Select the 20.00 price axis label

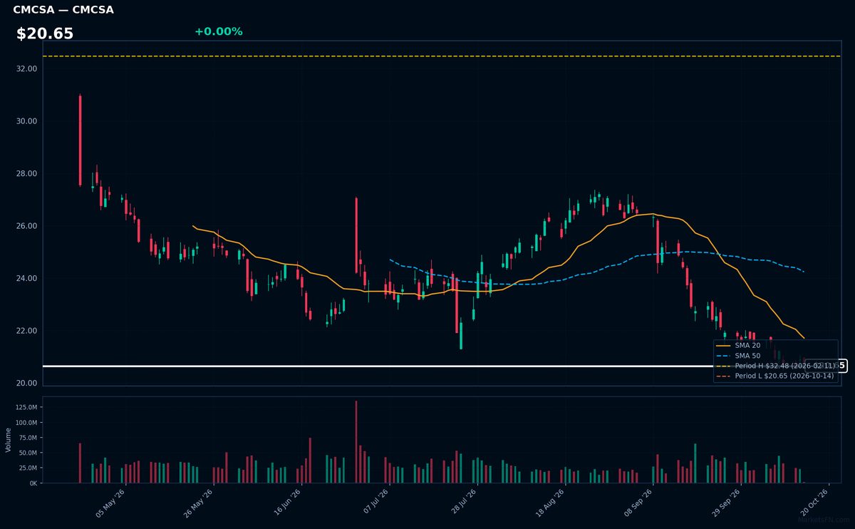pyautogui.click(x=26, y=383)
